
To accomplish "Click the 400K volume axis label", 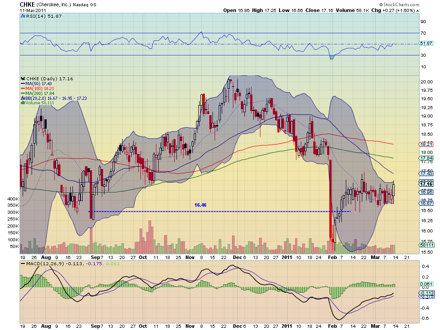I will (x=13, y=199).
